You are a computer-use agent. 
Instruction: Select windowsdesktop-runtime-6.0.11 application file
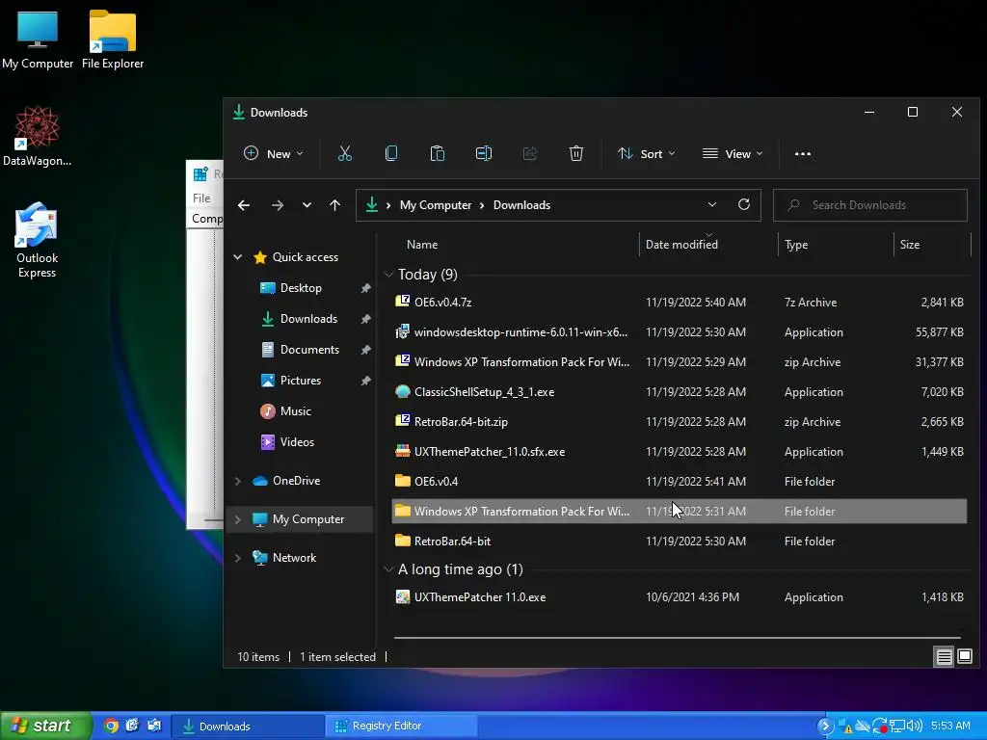pyautogui.click(x=680, y=332)
